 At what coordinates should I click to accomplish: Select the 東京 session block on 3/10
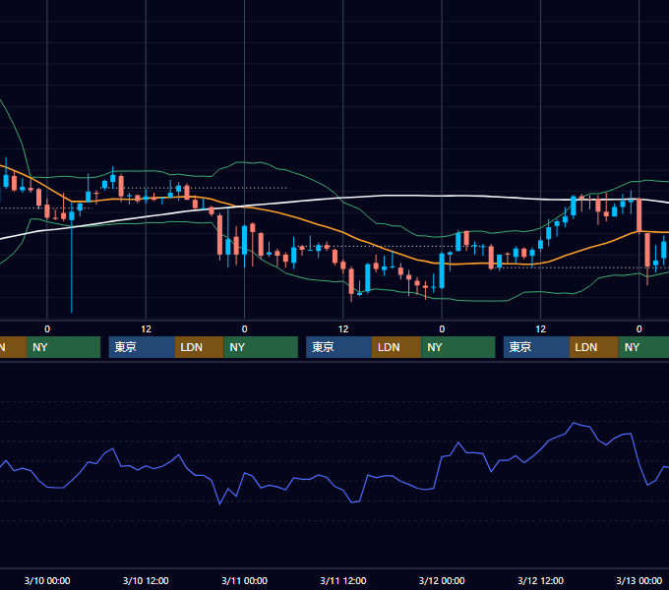tap(142, 347)
